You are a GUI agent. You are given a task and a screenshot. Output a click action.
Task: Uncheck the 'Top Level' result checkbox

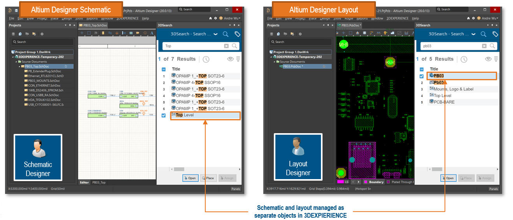click(164, 115)
